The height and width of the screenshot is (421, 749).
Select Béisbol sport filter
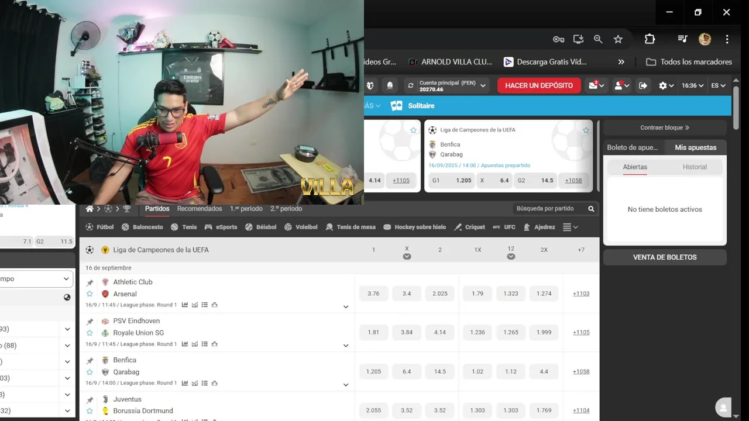[x=260, y=227]
